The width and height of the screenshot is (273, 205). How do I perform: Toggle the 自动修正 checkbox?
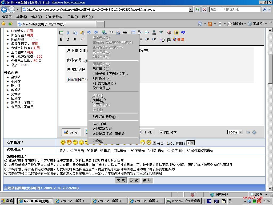click(161, 132)
